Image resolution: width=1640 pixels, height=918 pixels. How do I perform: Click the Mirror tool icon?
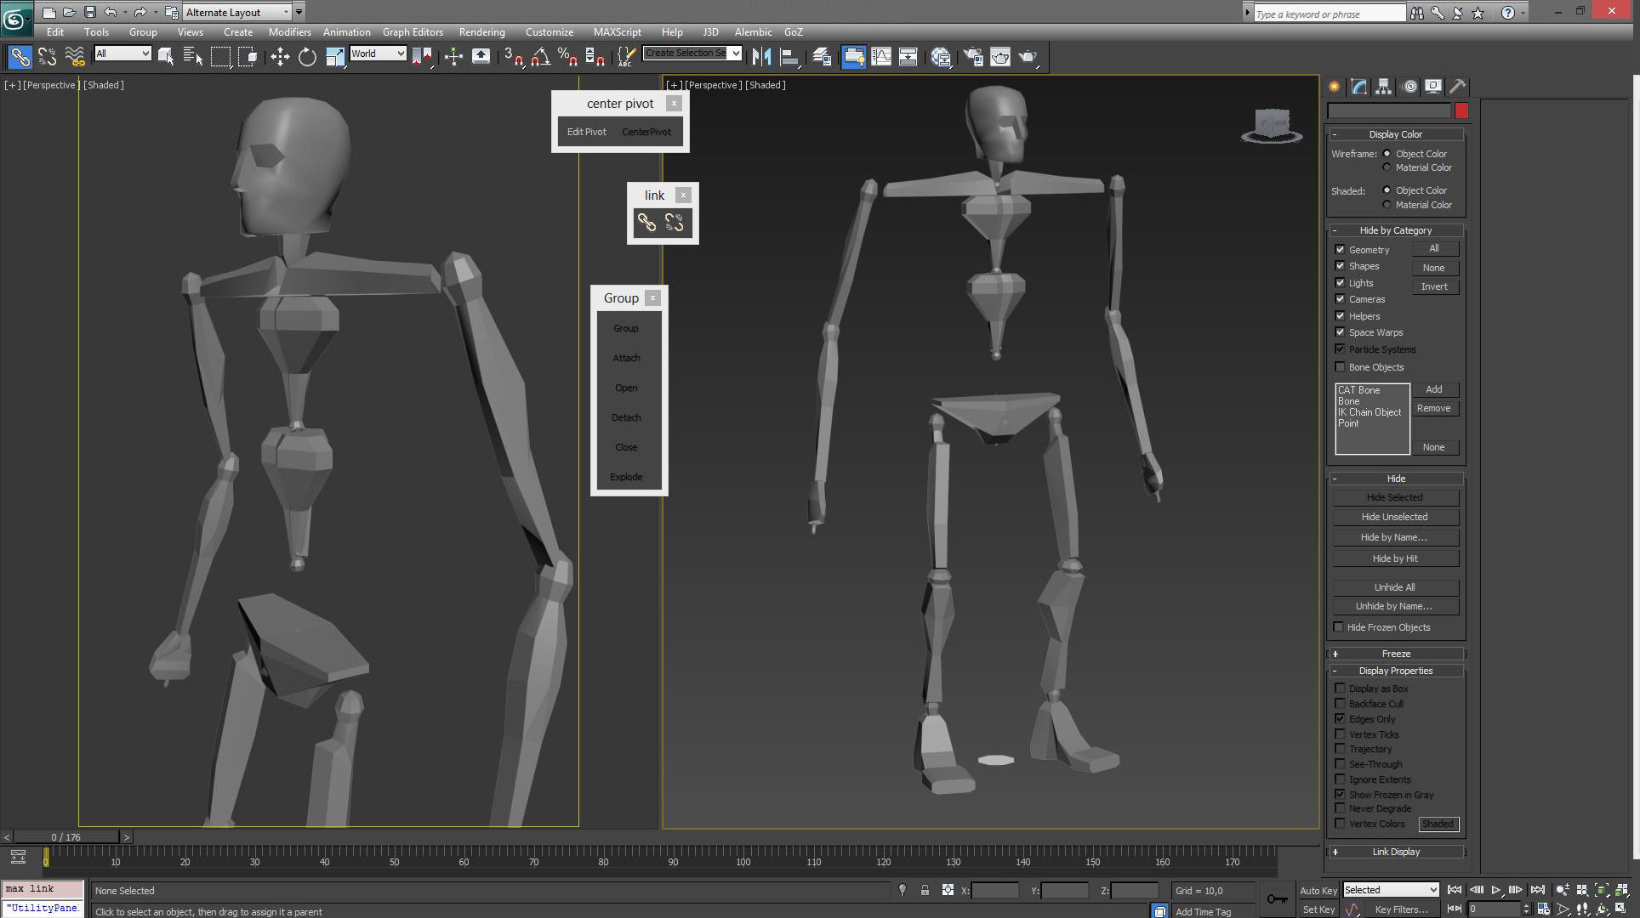[x=761, y=57]
